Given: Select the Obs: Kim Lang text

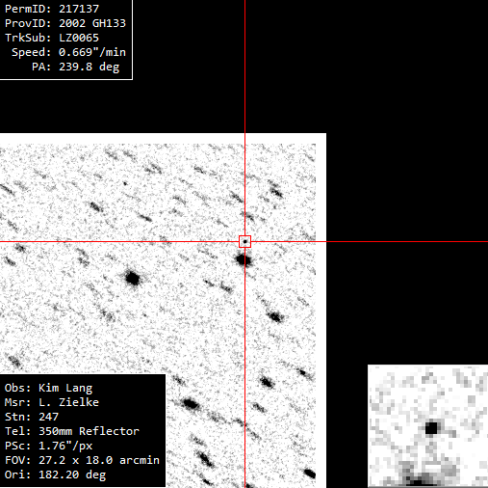Looking at the screenshot, I should [48, 388].
